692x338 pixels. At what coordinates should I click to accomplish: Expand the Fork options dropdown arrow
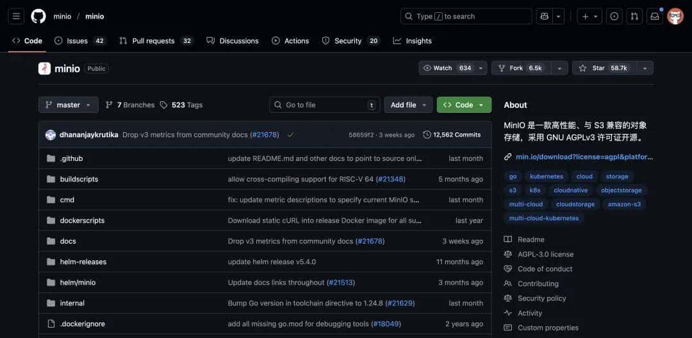[x=559, y=68]
